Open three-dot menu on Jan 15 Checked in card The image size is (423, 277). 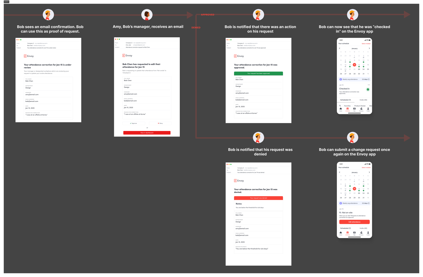click(369, 85)
